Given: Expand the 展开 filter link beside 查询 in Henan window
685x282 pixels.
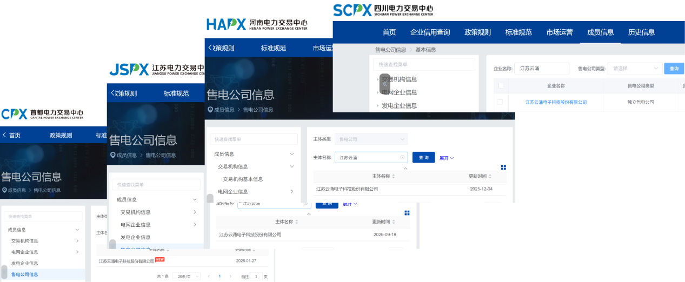Looking at the screenshot, I should coord(447,158).
